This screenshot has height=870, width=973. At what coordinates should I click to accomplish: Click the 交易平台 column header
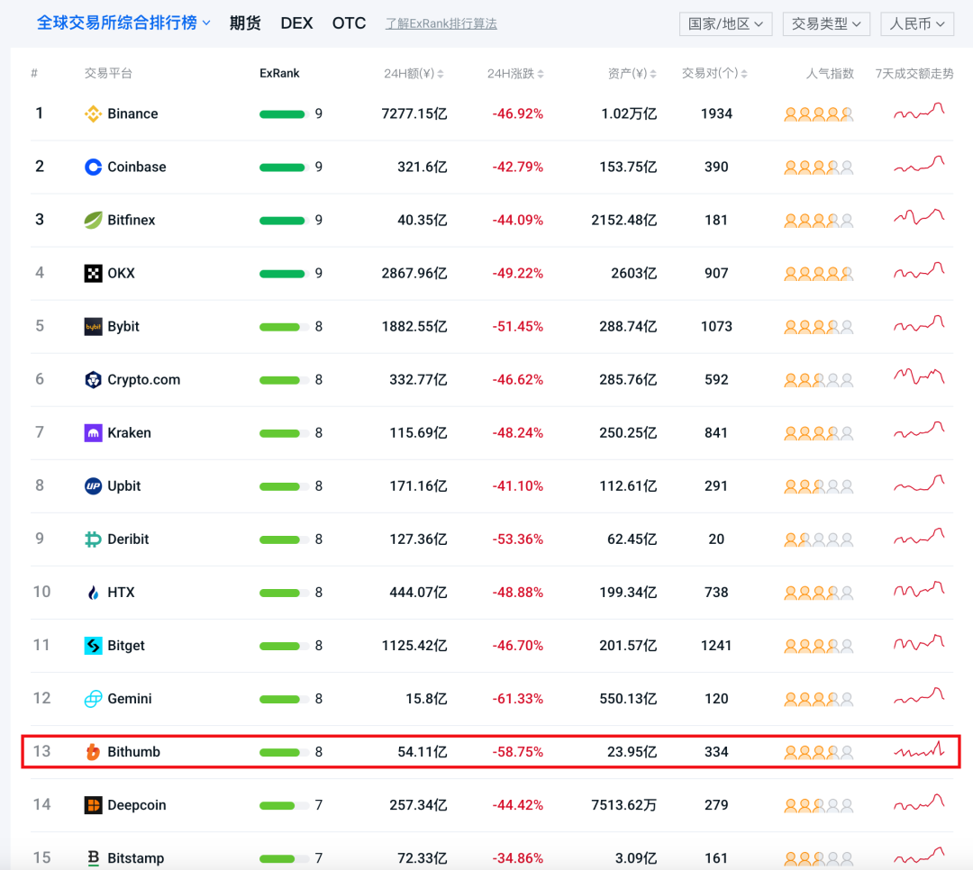click(x=108, y=73)
